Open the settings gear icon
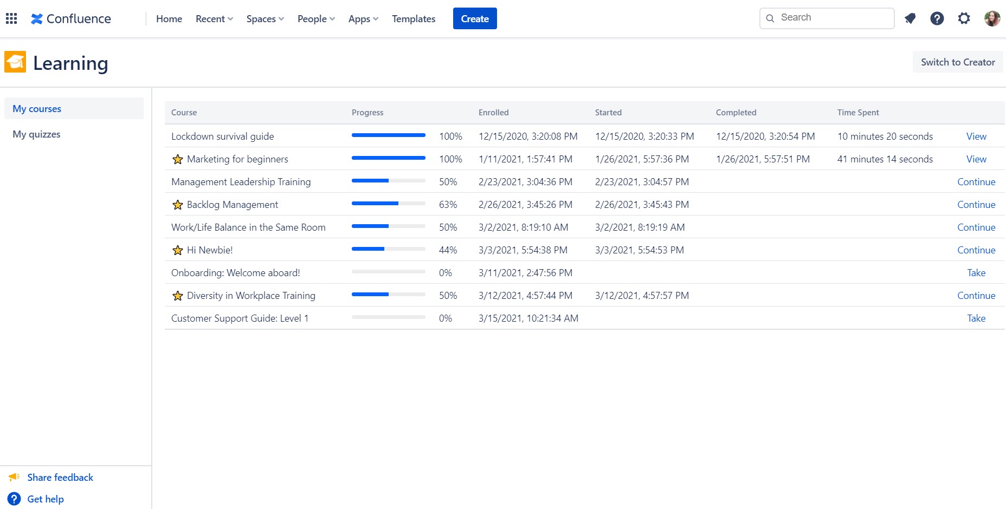Screen dimensions: 1006x509 point(964,18)
